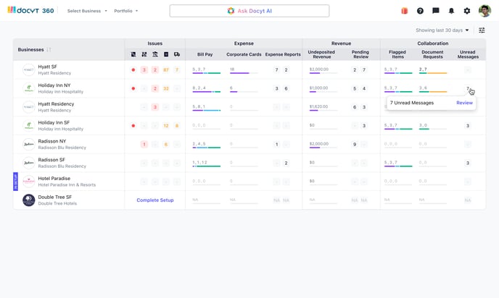499x298 pixels.
Task: Click the document icon under Issues header
Action: (x=166, y=54)
